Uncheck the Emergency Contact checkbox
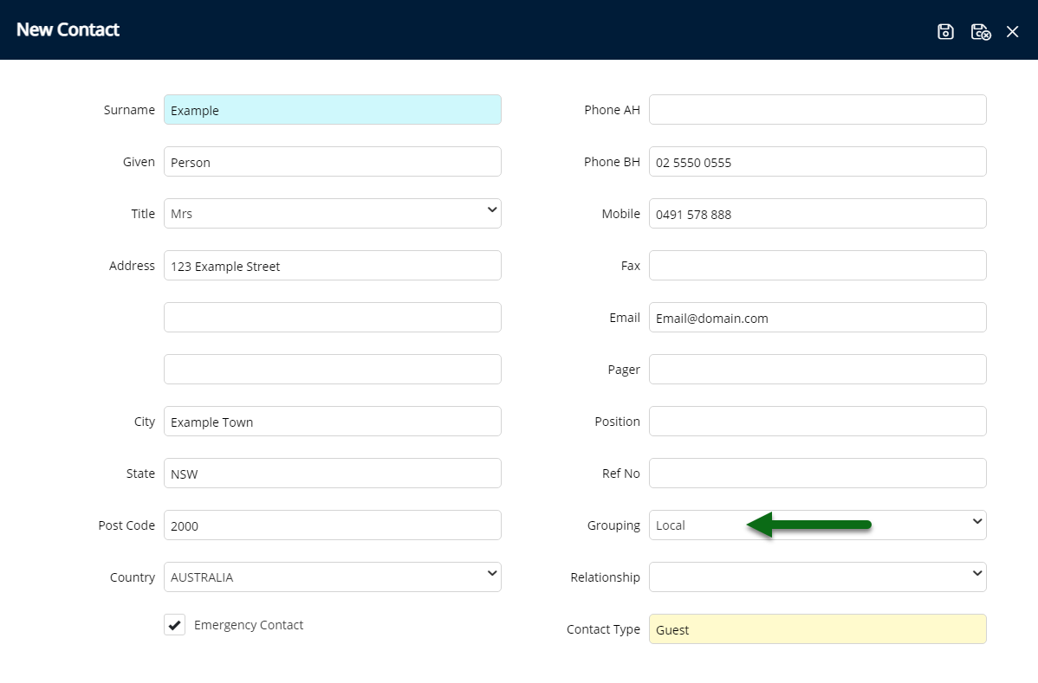1038x683 pixels. pos(175,625)
